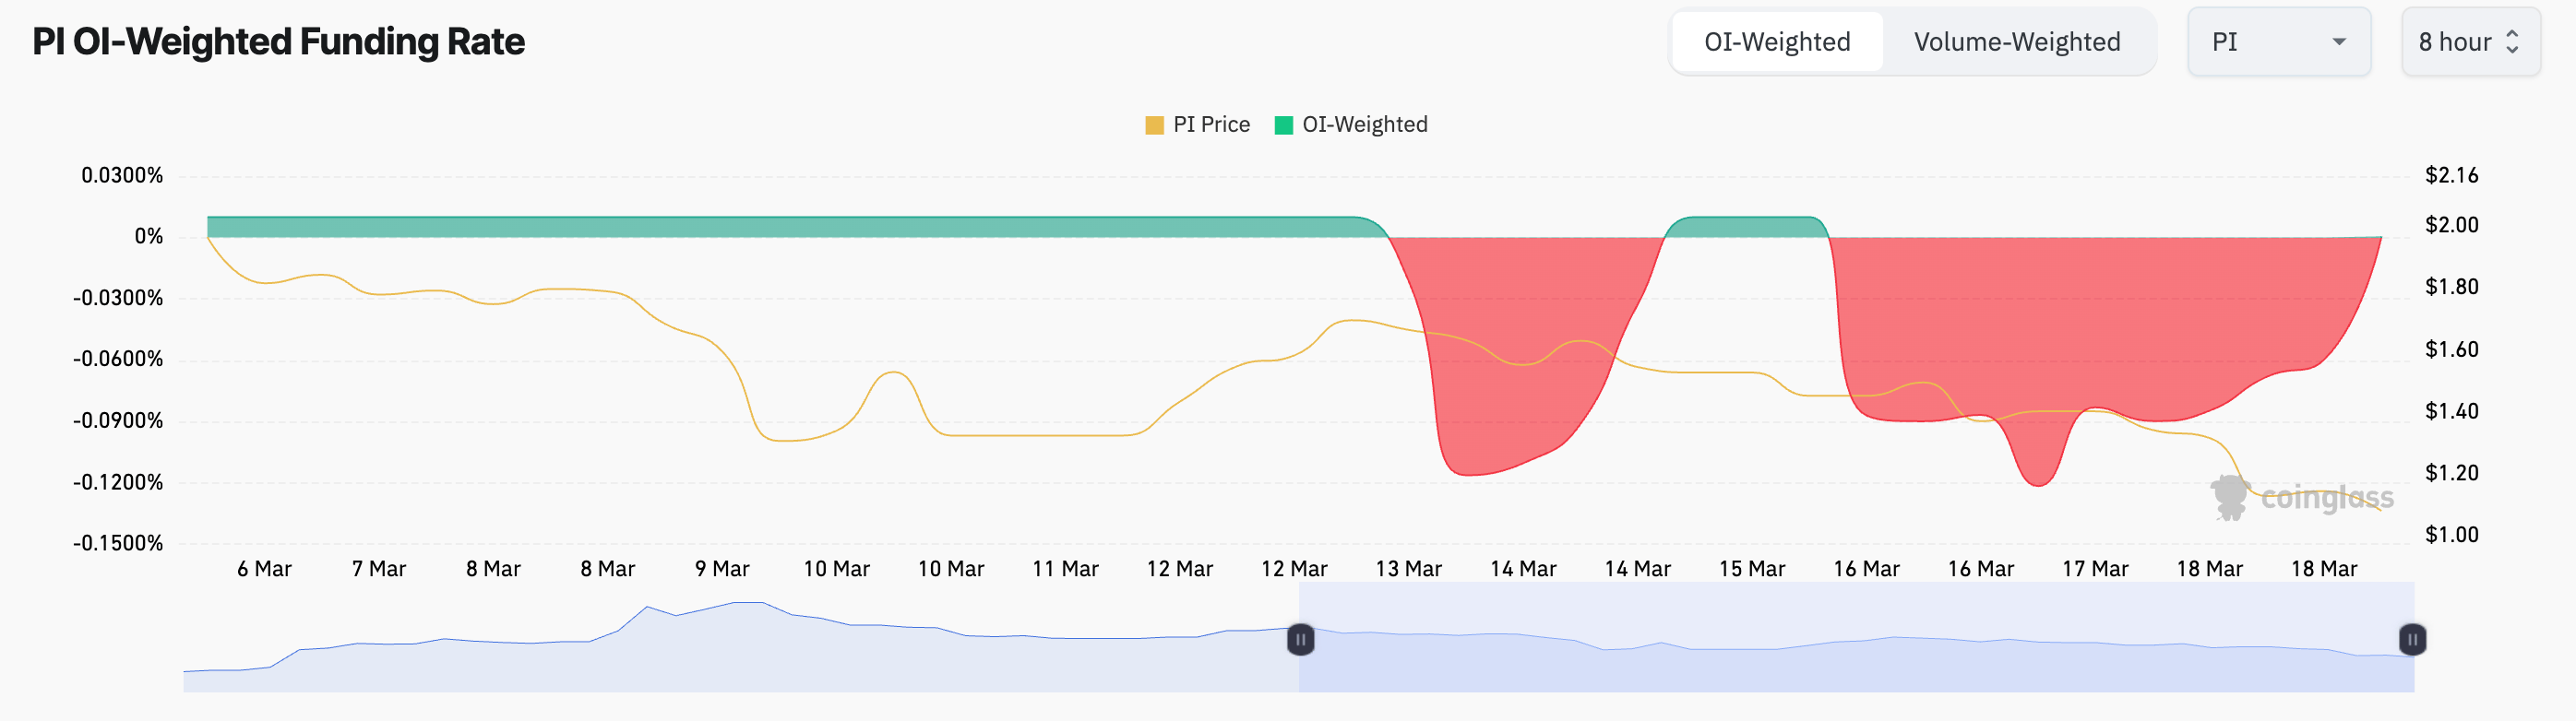Switch to the Volume-Weighted tab
Image resolution: width=2576 pixels, height=721 pixels.
click(x=2016, y=41)
